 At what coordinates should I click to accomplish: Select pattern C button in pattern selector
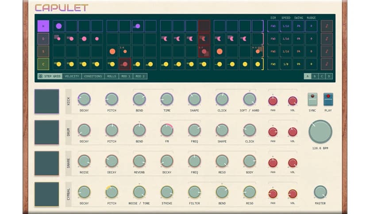pyautogui.click(x=322, y=76)
